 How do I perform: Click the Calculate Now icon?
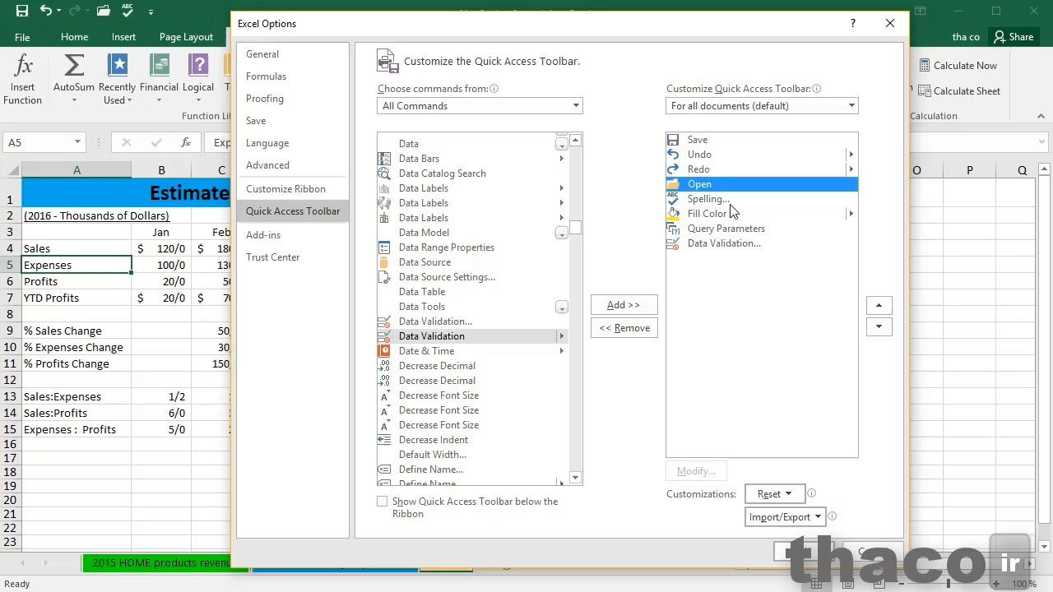[x=924, y=65]
